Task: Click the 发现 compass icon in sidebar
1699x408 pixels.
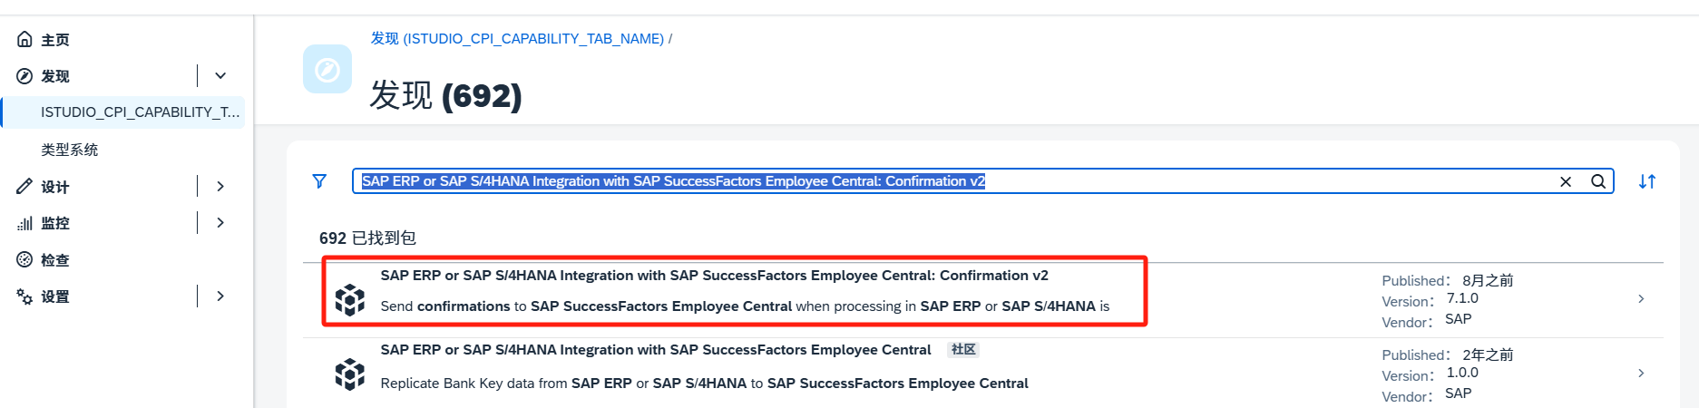Action: (24, 76)
